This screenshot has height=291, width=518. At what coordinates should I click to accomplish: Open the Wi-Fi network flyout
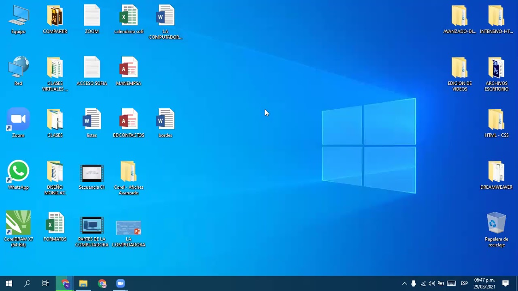coord(423,283)
